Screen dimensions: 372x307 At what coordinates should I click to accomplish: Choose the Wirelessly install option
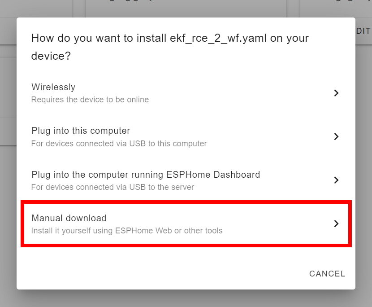tap(186, 93)
